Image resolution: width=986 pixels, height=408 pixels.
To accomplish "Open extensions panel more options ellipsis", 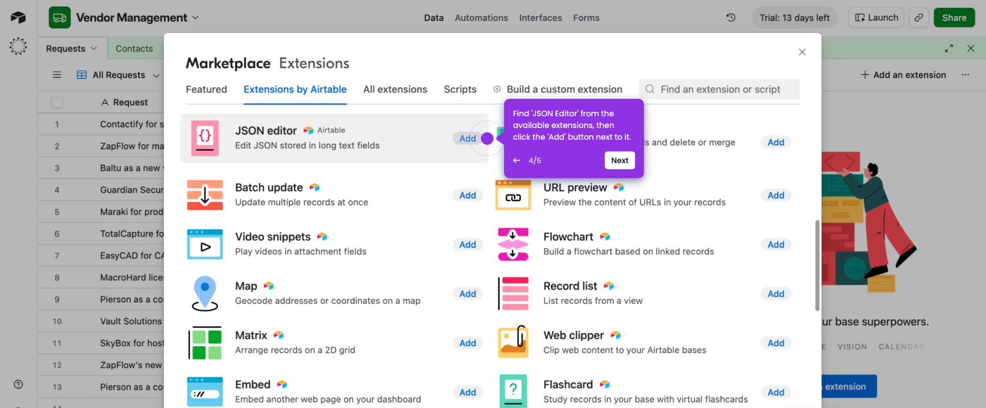I will coord(965,75).
